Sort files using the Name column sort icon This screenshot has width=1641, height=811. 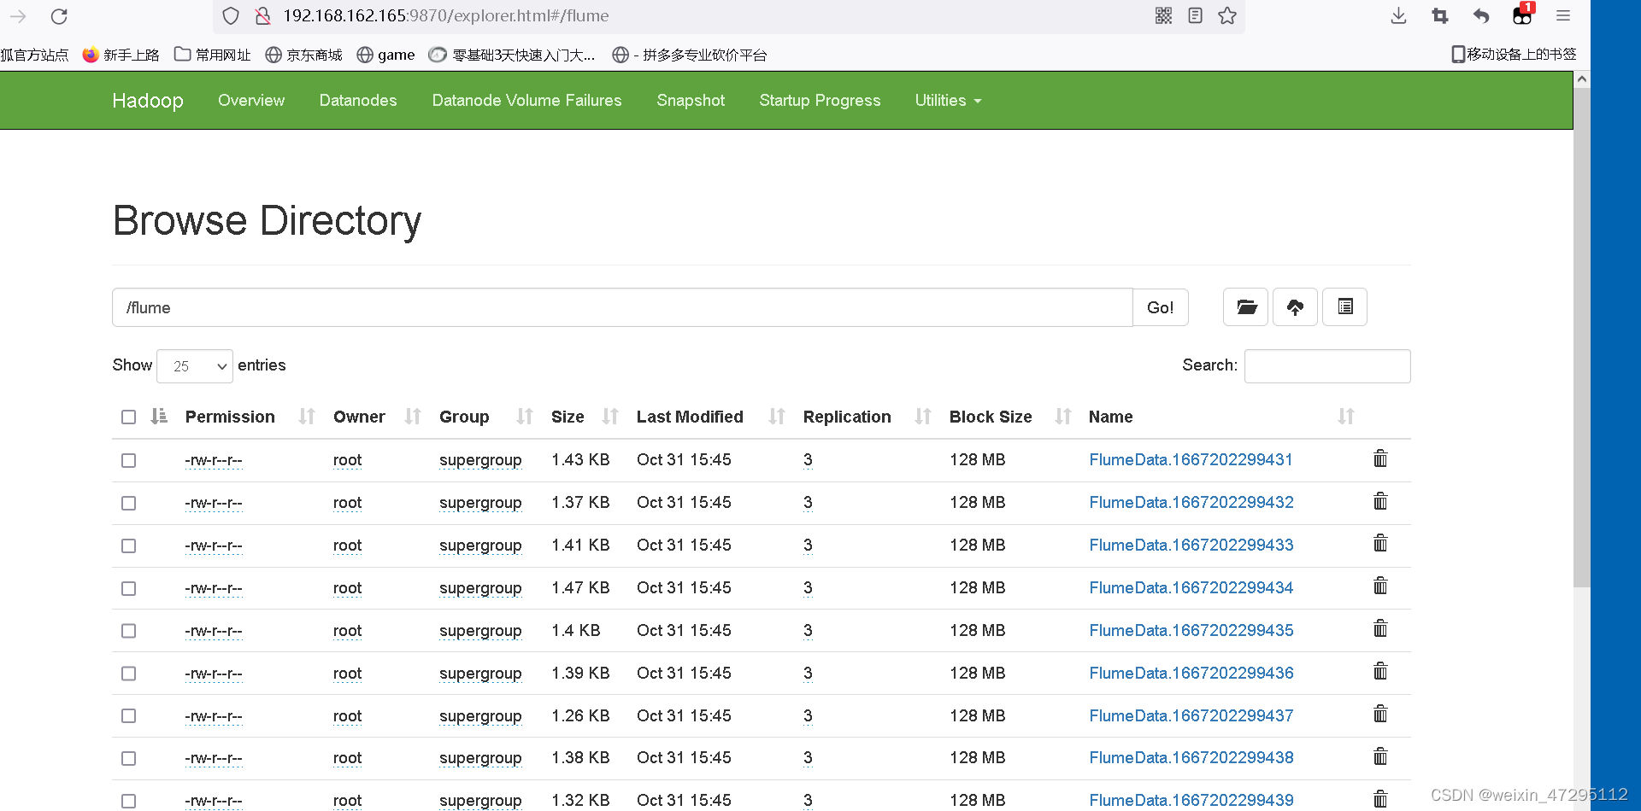pos(1345,417)
